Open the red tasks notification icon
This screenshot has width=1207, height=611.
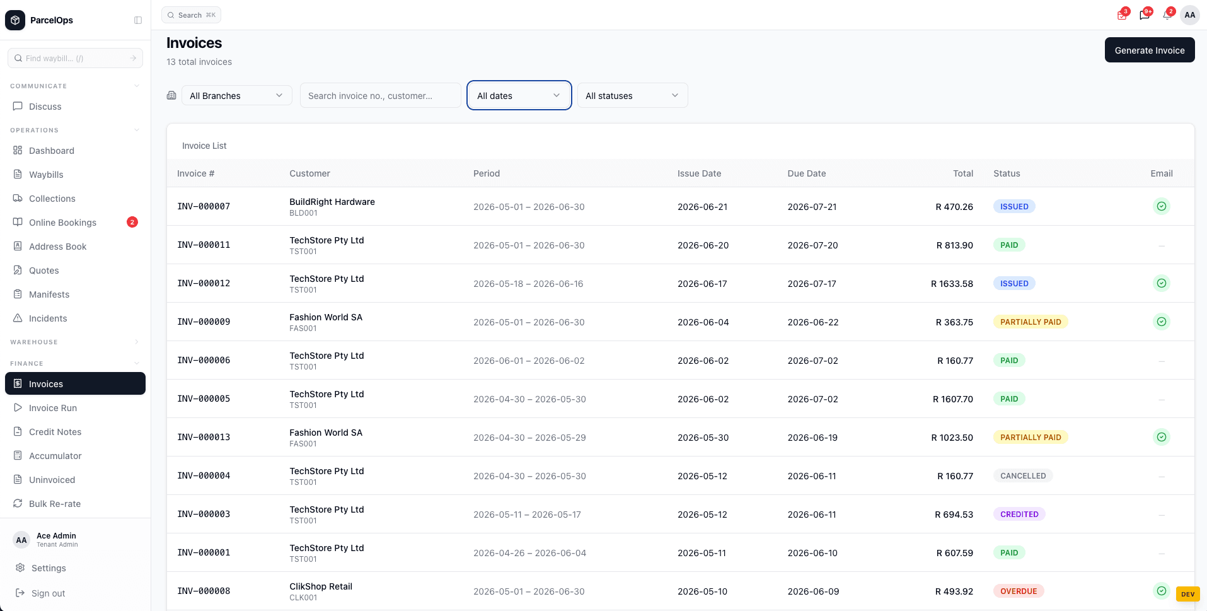click(1122, 15)
